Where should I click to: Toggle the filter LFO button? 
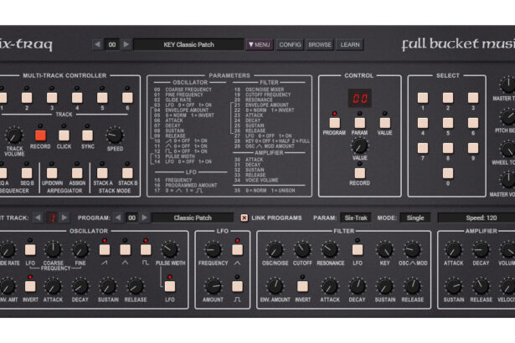coord(358,250)
